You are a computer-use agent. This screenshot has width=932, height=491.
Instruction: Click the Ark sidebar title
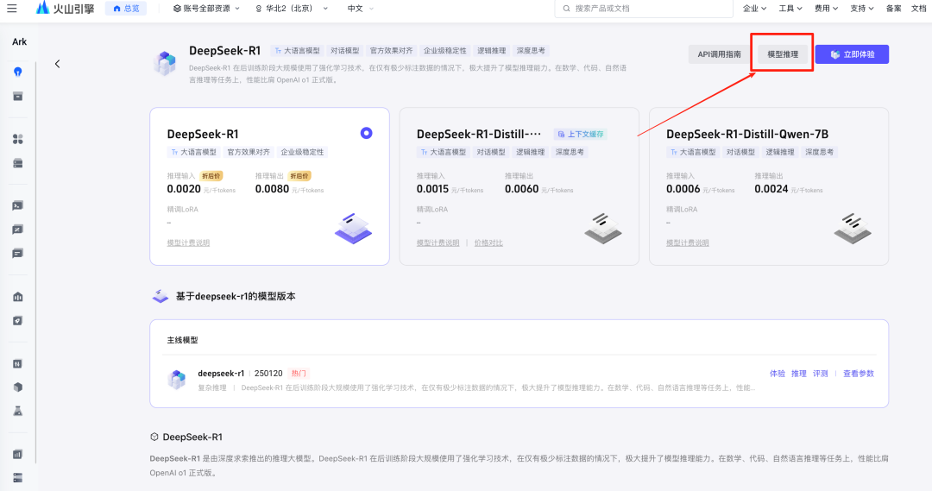(x=19, y=41)
